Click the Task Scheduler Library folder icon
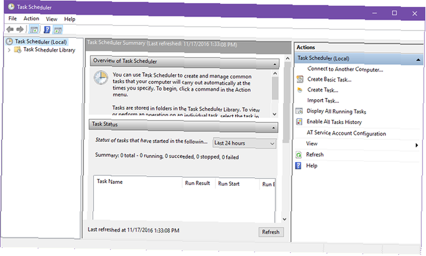The height and width of the screenshot is (256, 426). [x=17, y=49]
